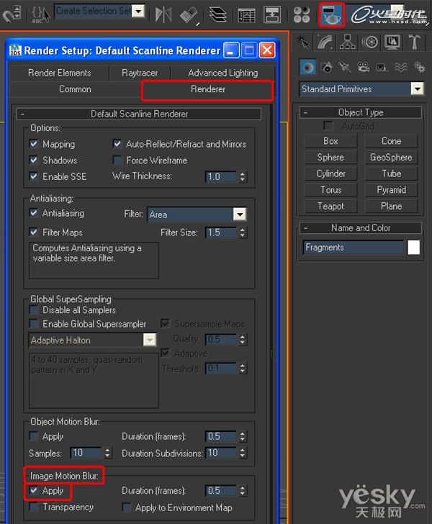The image size is (432, 524).
Task: Select Shapes category icon
Action: click(x=327, y=67)
